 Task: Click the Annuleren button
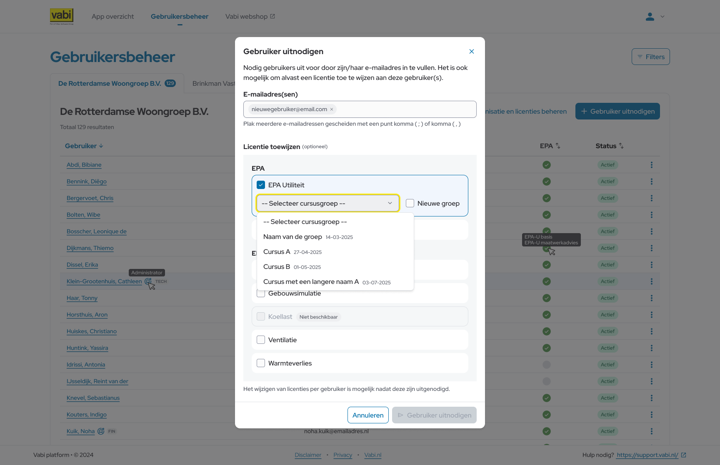(368, 415)
